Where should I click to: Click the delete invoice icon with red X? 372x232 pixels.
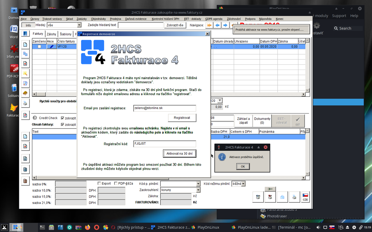tap(25, 64)
